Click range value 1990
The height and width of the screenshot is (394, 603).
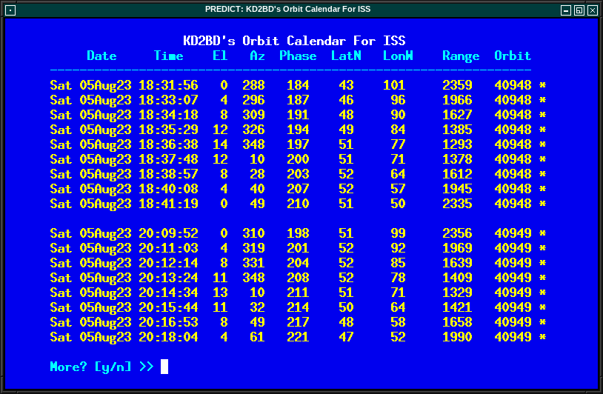[457, 337]
